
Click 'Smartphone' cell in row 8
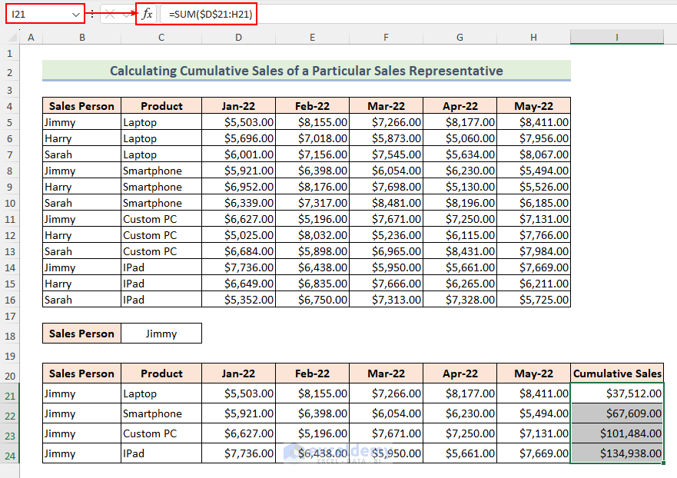161,171
